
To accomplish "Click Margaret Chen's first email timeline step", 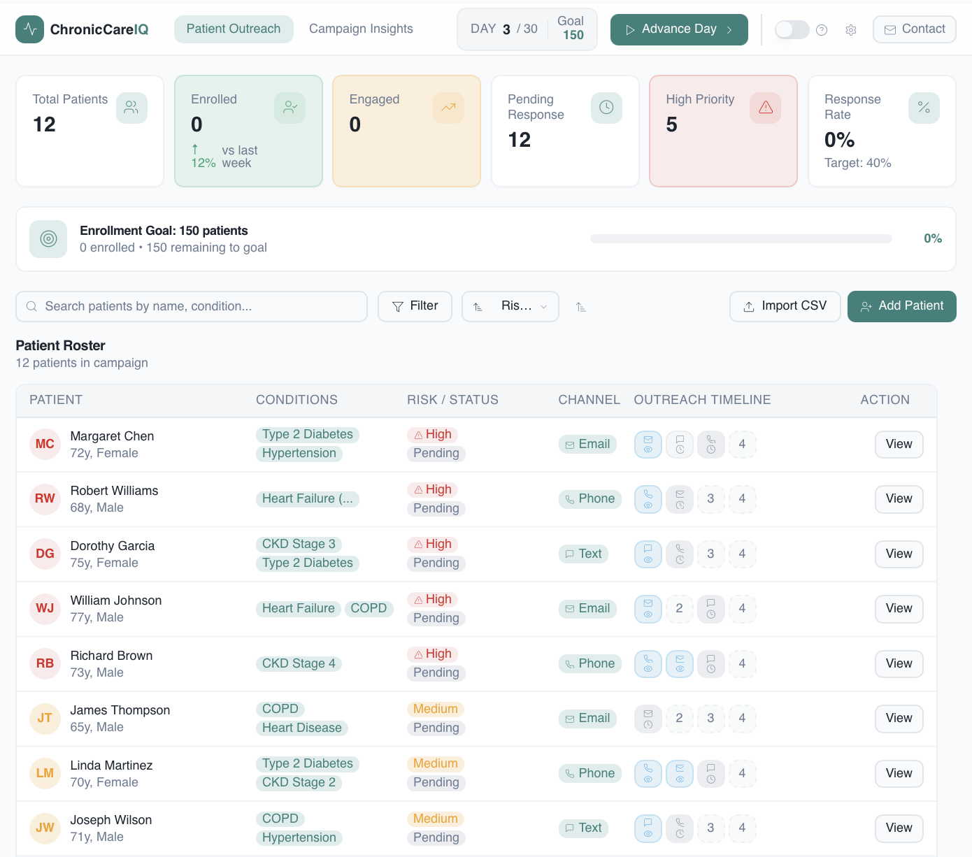I will point(648,445).
